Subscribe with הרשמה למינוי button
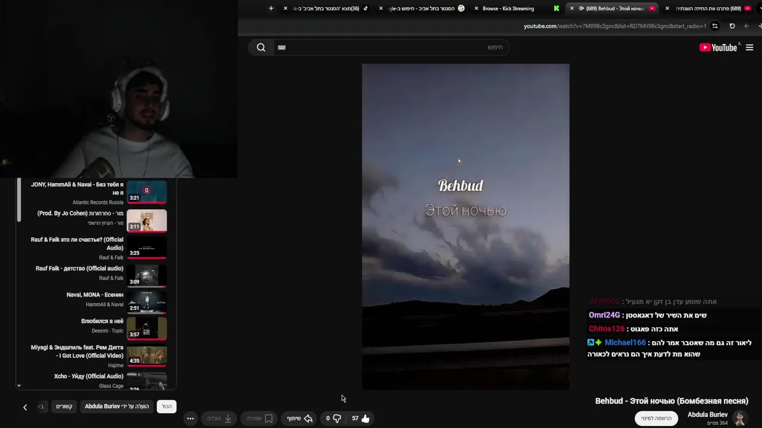Screen dimensions: 762x428 click(x=656, y=418)
